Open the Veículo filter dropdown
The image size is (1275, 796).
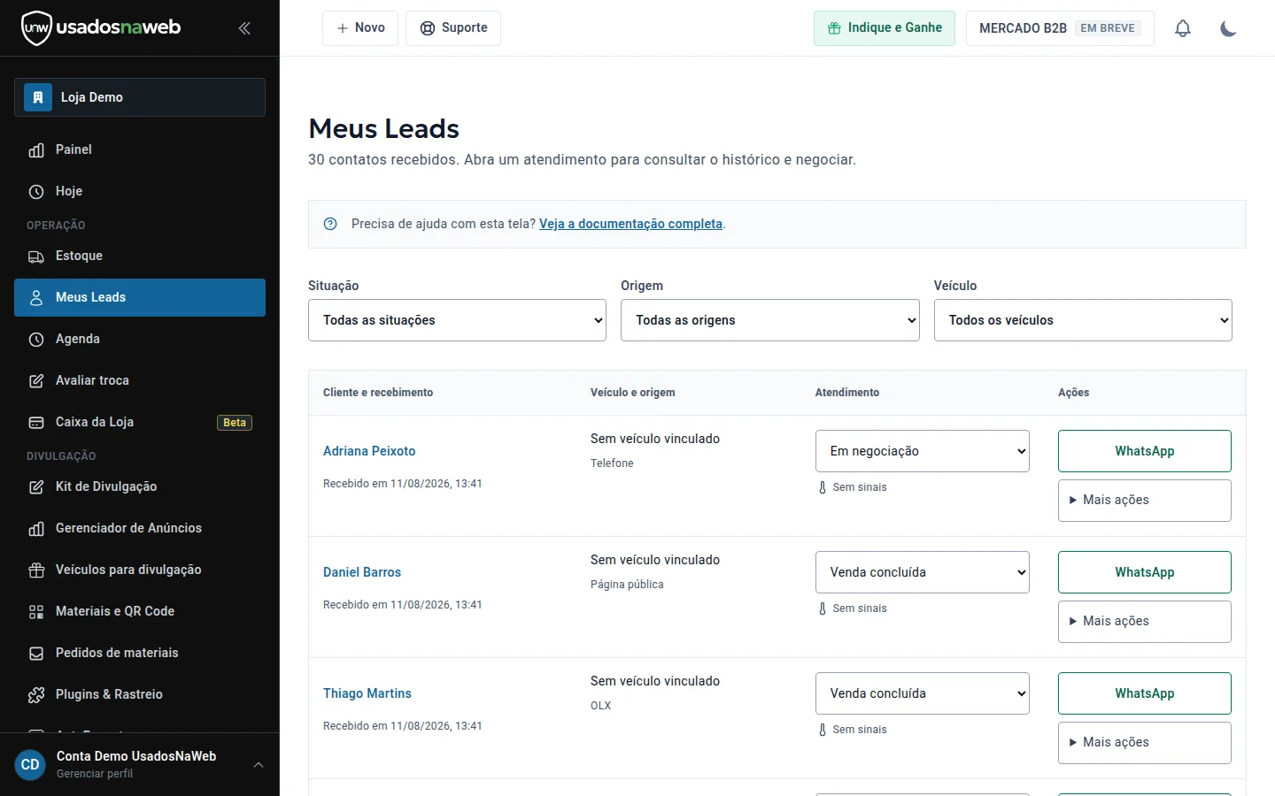[x=1083, y=320]
